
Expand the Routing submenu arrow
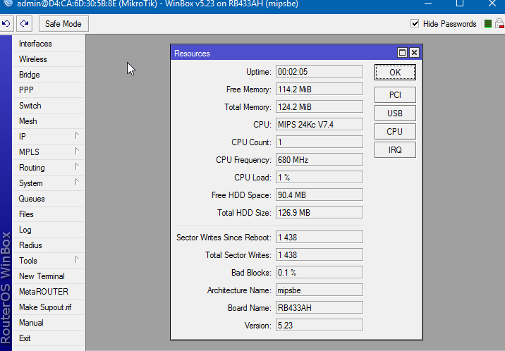77,166
